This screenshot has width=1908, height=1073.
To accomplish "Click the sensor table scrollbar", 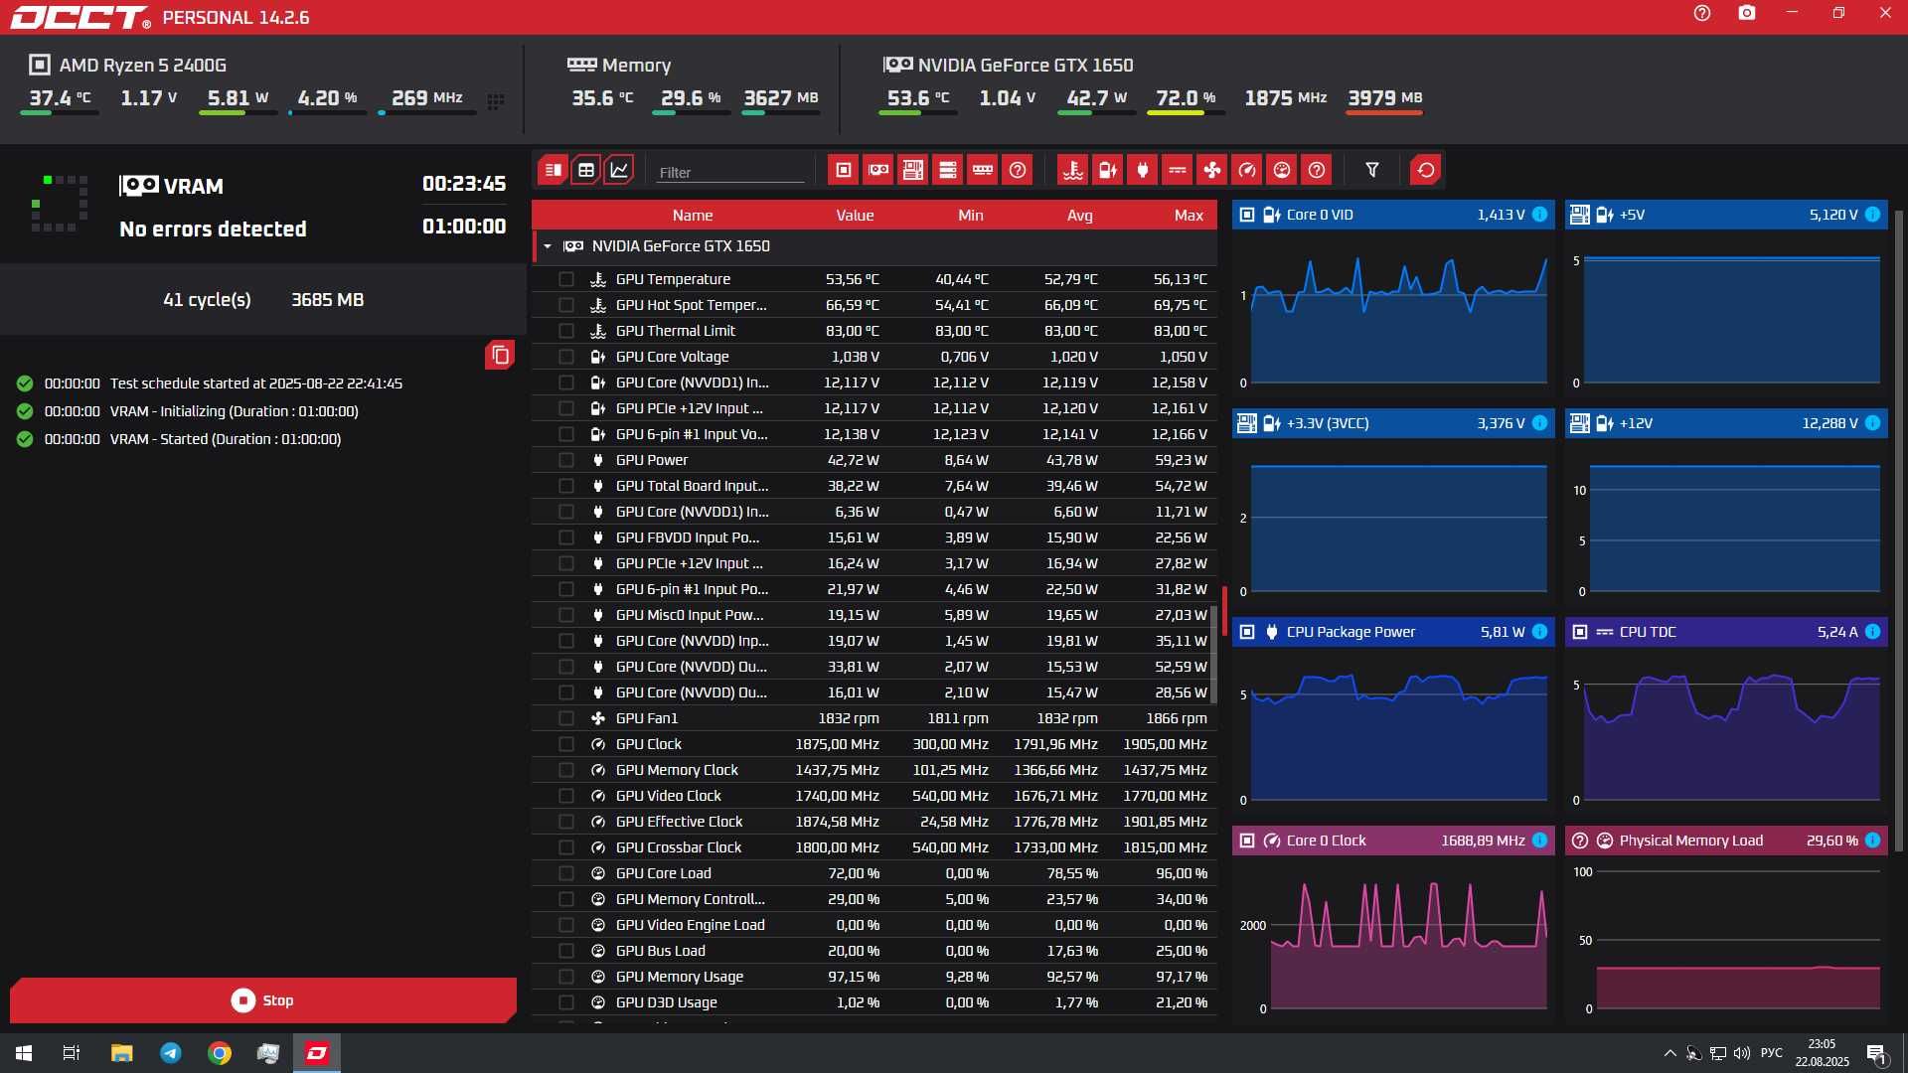I will [1214, 655].
